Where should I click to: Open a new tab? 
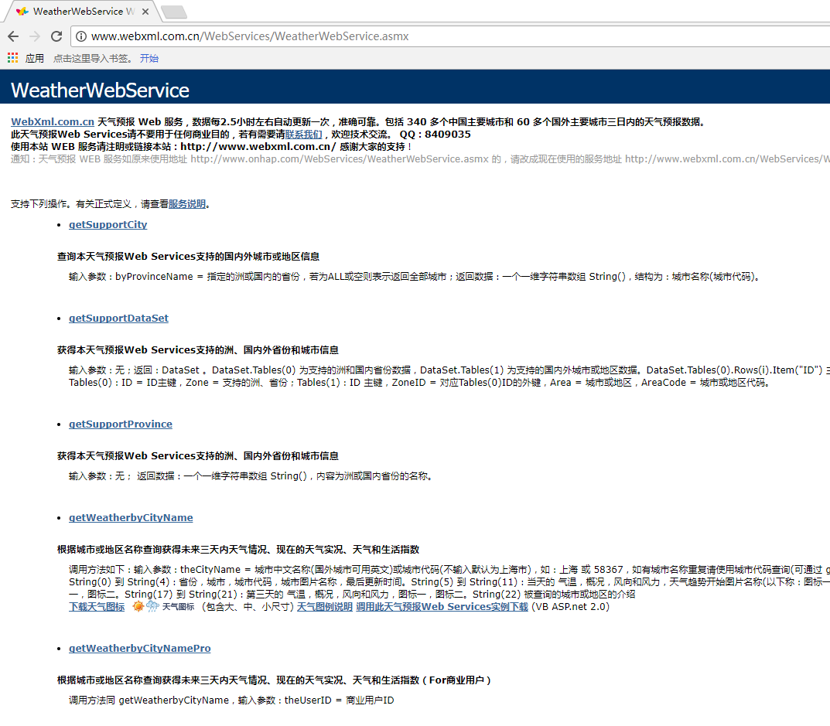[173, 12]
